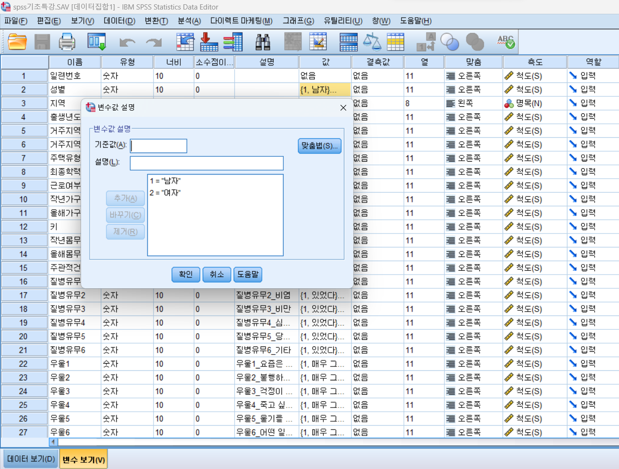The width and height of the screenshot is (619, 469).
Task: Click the Select cases icon
Action: pyautogui.click(x=395, y=42)
